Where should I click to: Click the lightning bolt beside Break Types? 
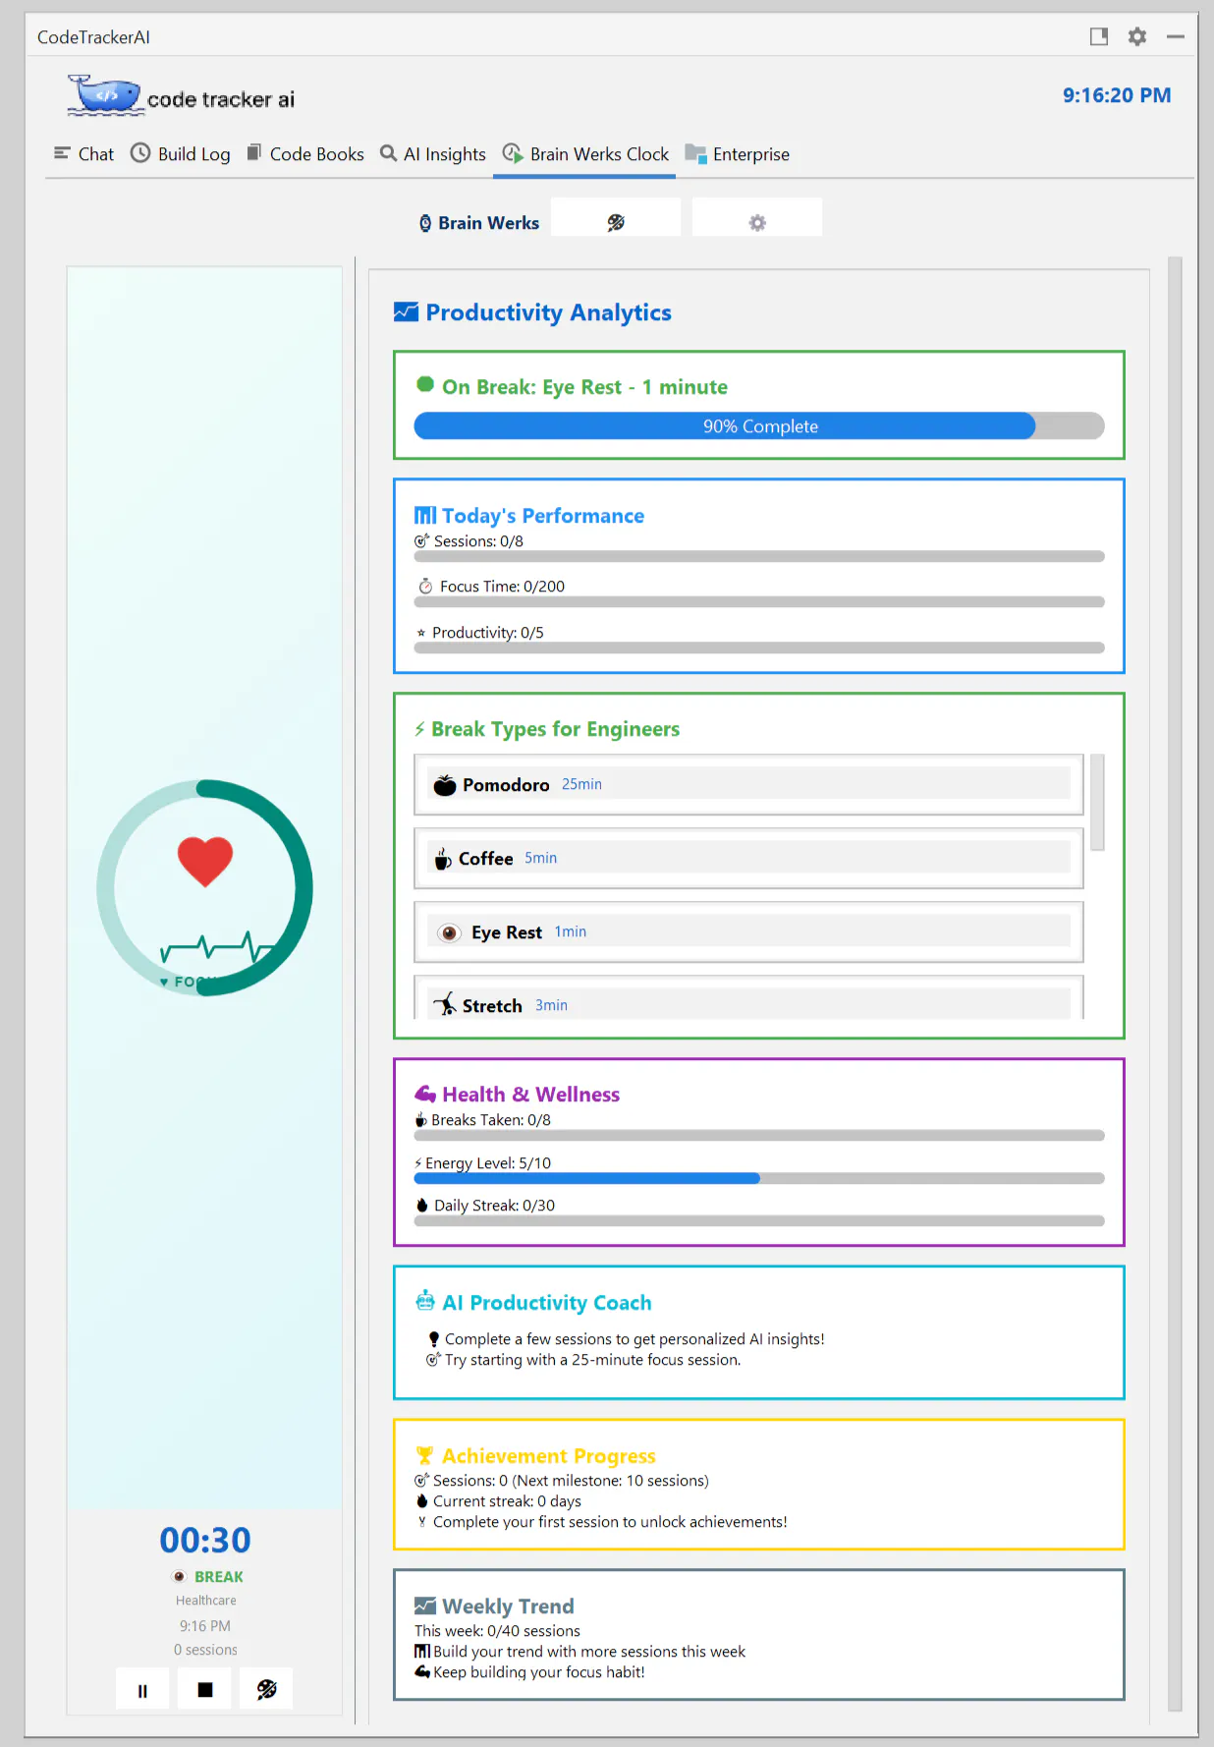pyautogui.click(x=419, y=729)
